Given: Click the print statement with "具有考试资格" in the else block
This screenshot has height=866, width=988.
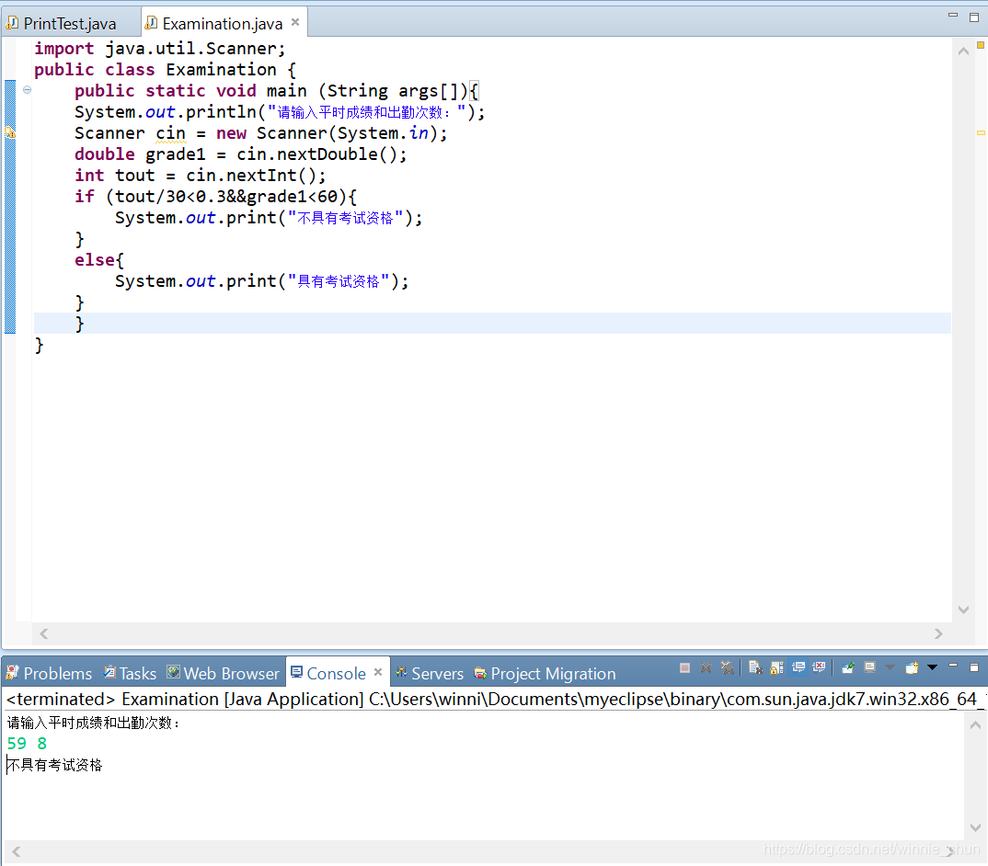Looking at the screenshot, I should [261, 281].
